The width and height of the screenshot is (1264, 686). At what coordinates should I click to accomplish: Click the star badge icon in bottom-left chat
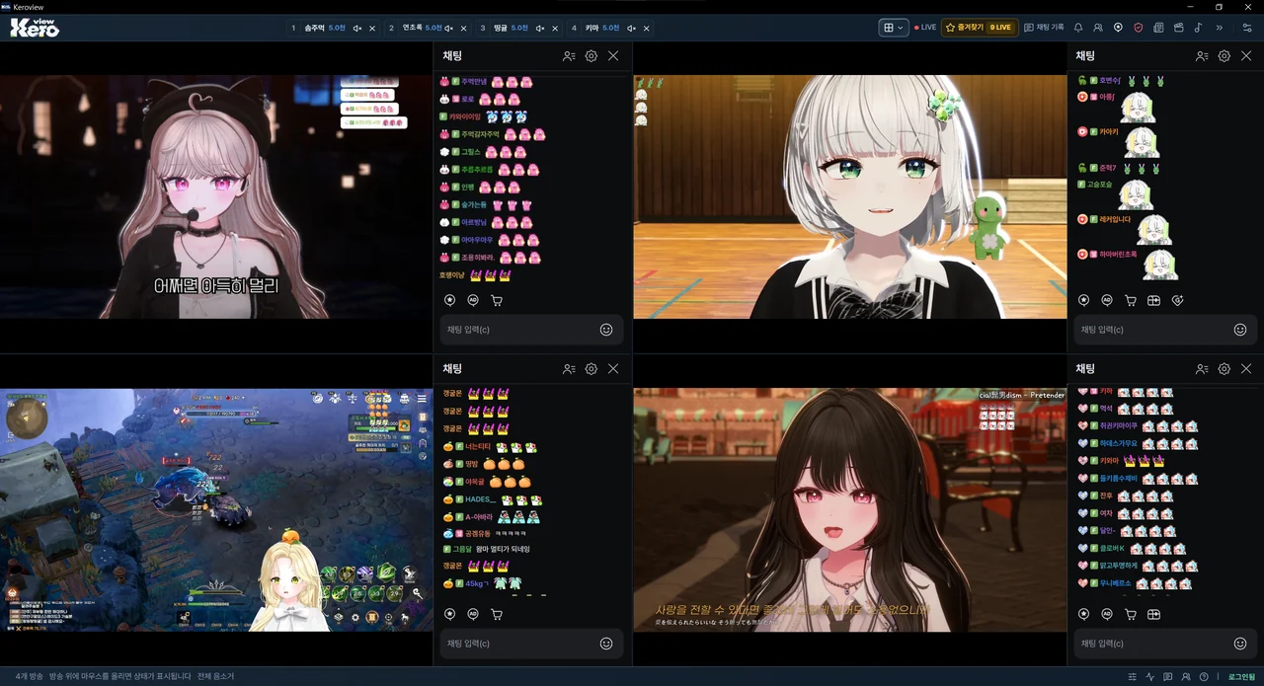point(450,614)
